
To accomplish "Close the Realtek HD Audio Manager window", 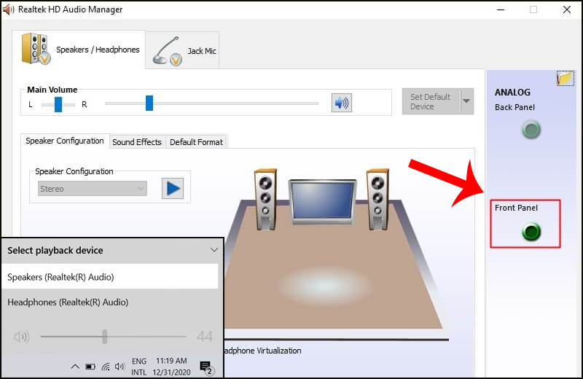I will coord(567,9).
